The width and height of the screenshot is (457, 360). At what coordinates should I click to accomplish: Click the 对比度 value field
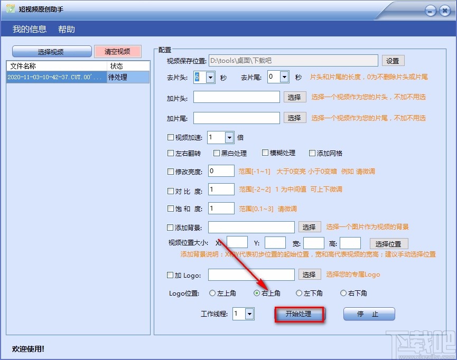coord(221,190)
